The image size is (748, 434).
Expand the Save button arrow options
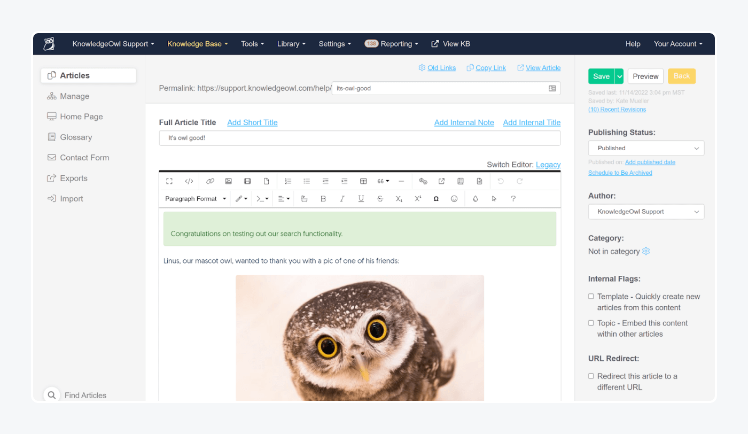click(619, 76)
